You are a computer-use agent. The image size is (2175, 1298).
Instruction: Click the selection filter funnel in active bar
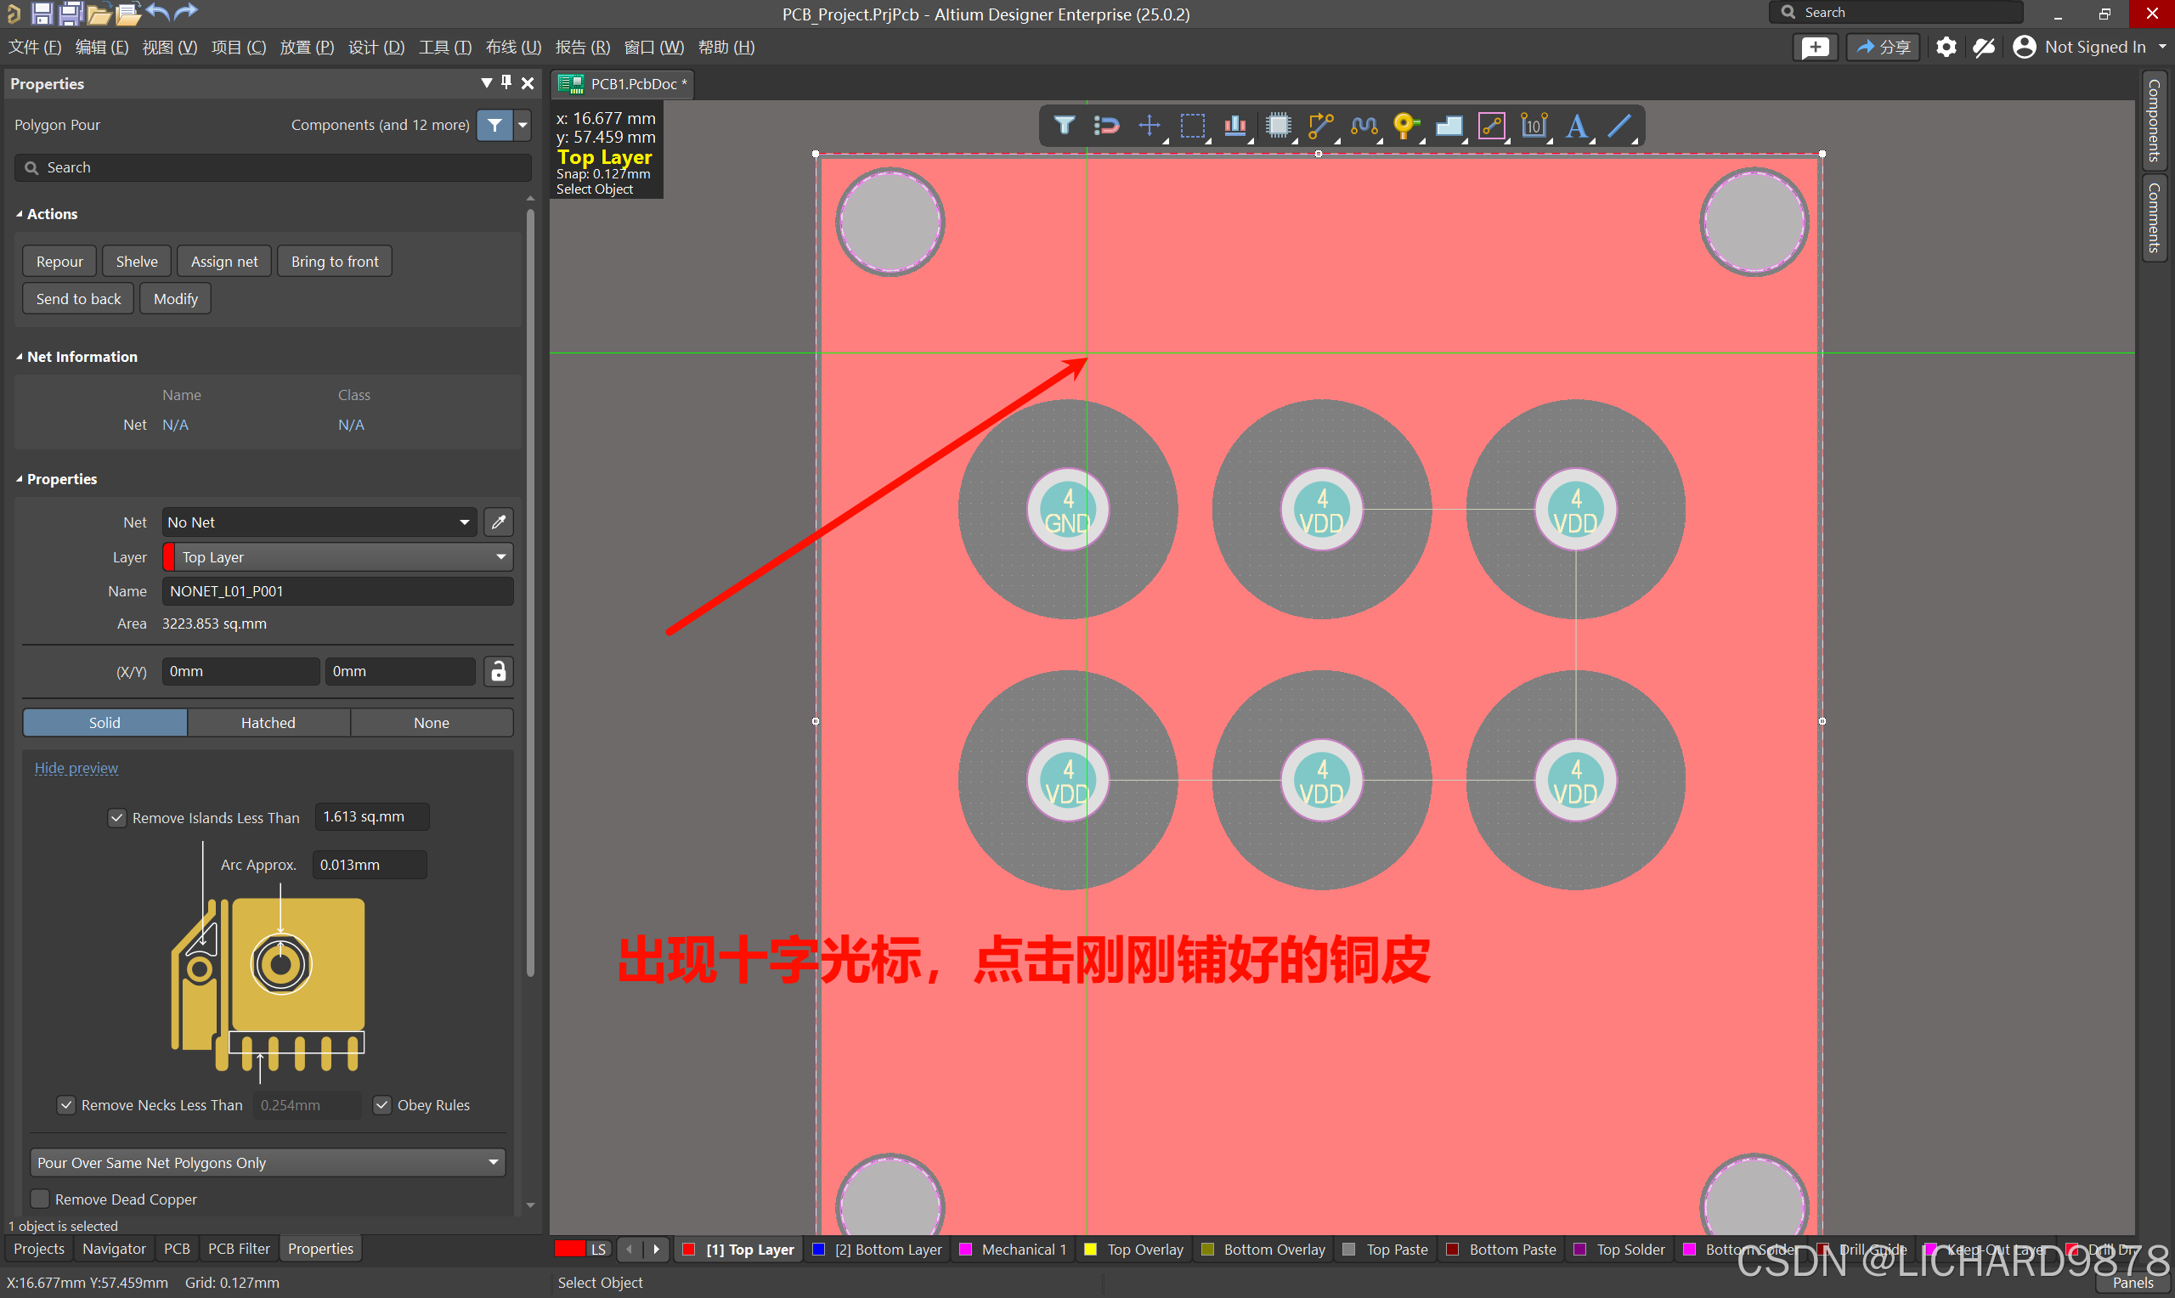pyautogui.click(x=1064, y=125)
